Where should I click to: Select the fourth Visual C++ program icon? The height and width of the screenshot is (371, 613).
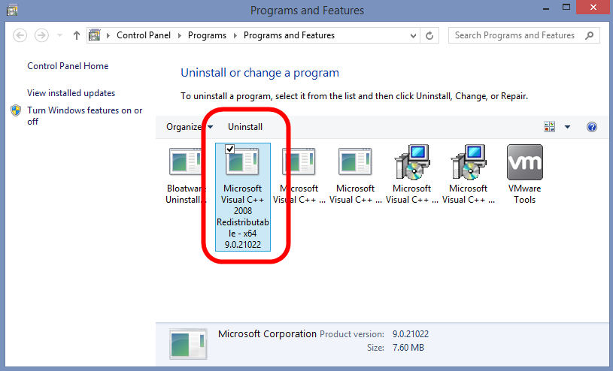click(x=355, y=161)
